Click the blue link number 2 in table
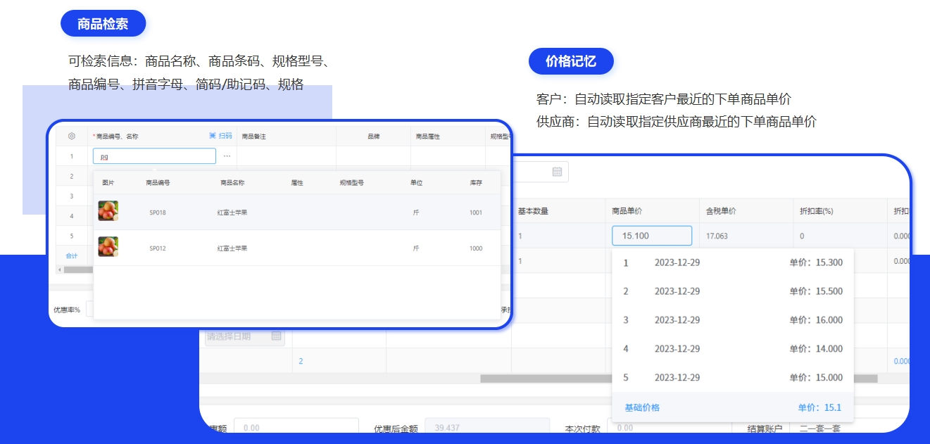The image size is (930, 444). pos(301,361)
